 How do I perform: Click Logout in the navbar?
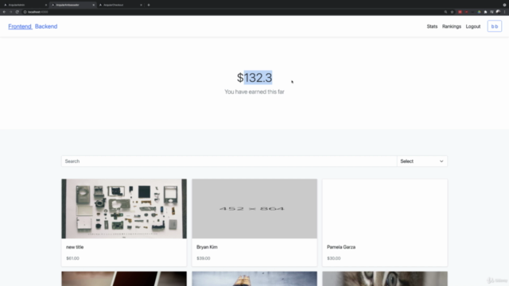(x=473, y=26)
